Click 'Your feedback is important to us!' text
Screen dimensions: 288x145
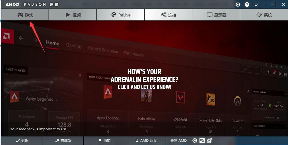click(38, 129)
